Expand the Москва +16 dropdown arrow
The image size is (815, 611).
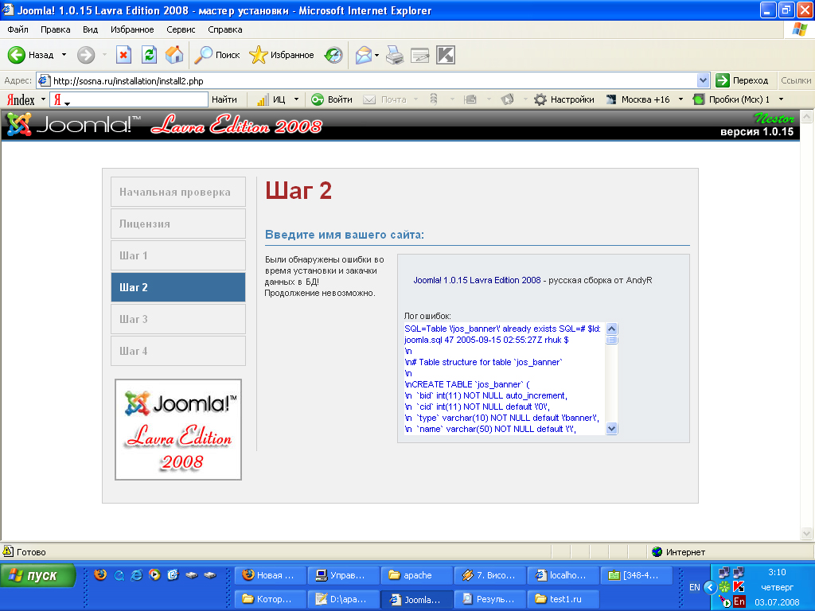[x=681, y=99]
